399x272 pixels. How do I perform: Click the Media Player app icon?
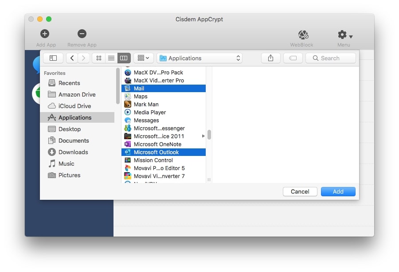coord(128,112)
